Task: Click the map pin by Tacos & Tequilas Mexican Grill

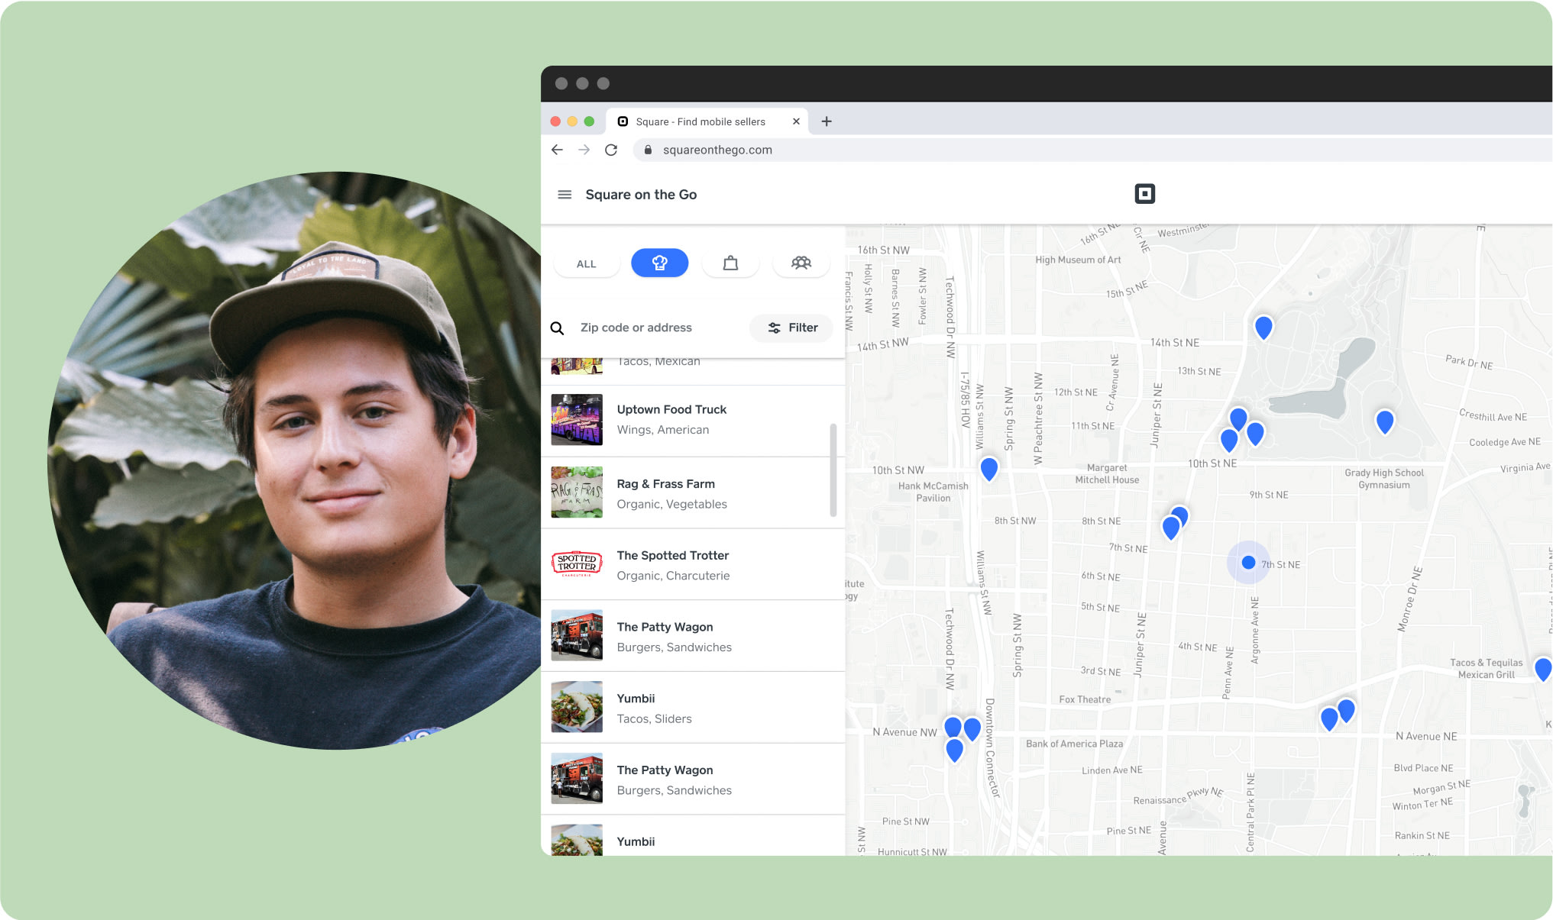Action: tap(1543, 669)
